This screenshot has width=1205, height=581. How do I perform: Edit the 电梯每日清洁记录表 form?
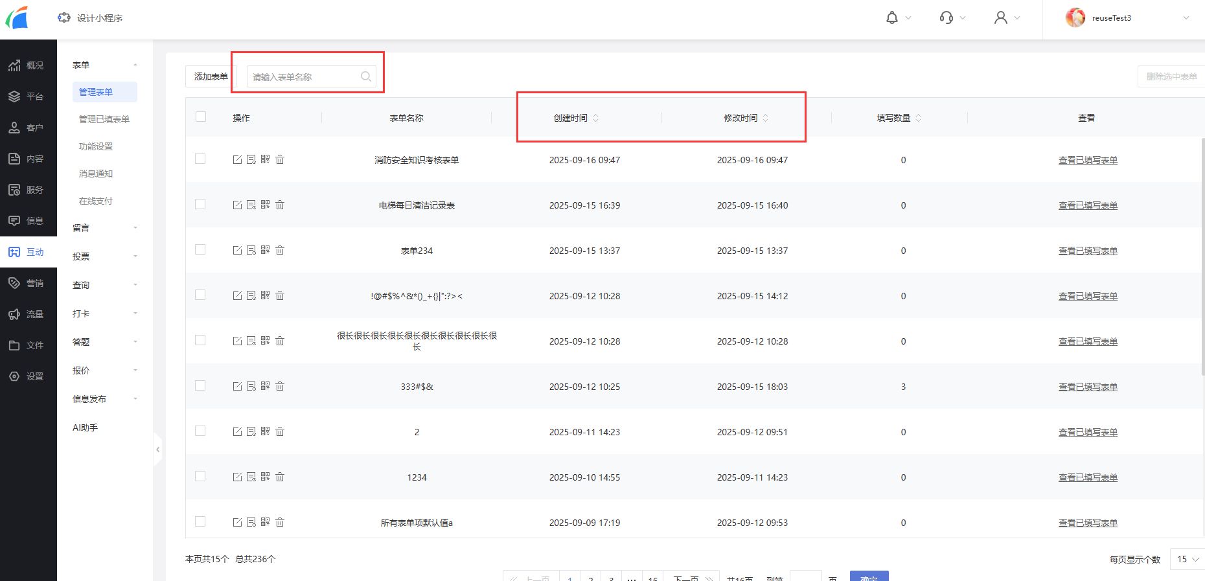pos(237,205)
